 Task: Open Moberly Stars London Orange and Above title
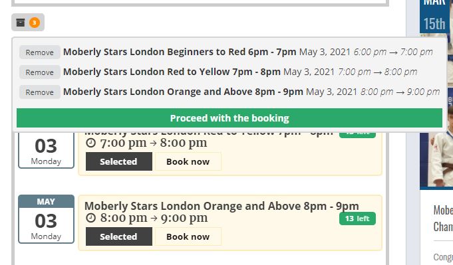coord(222,206)
